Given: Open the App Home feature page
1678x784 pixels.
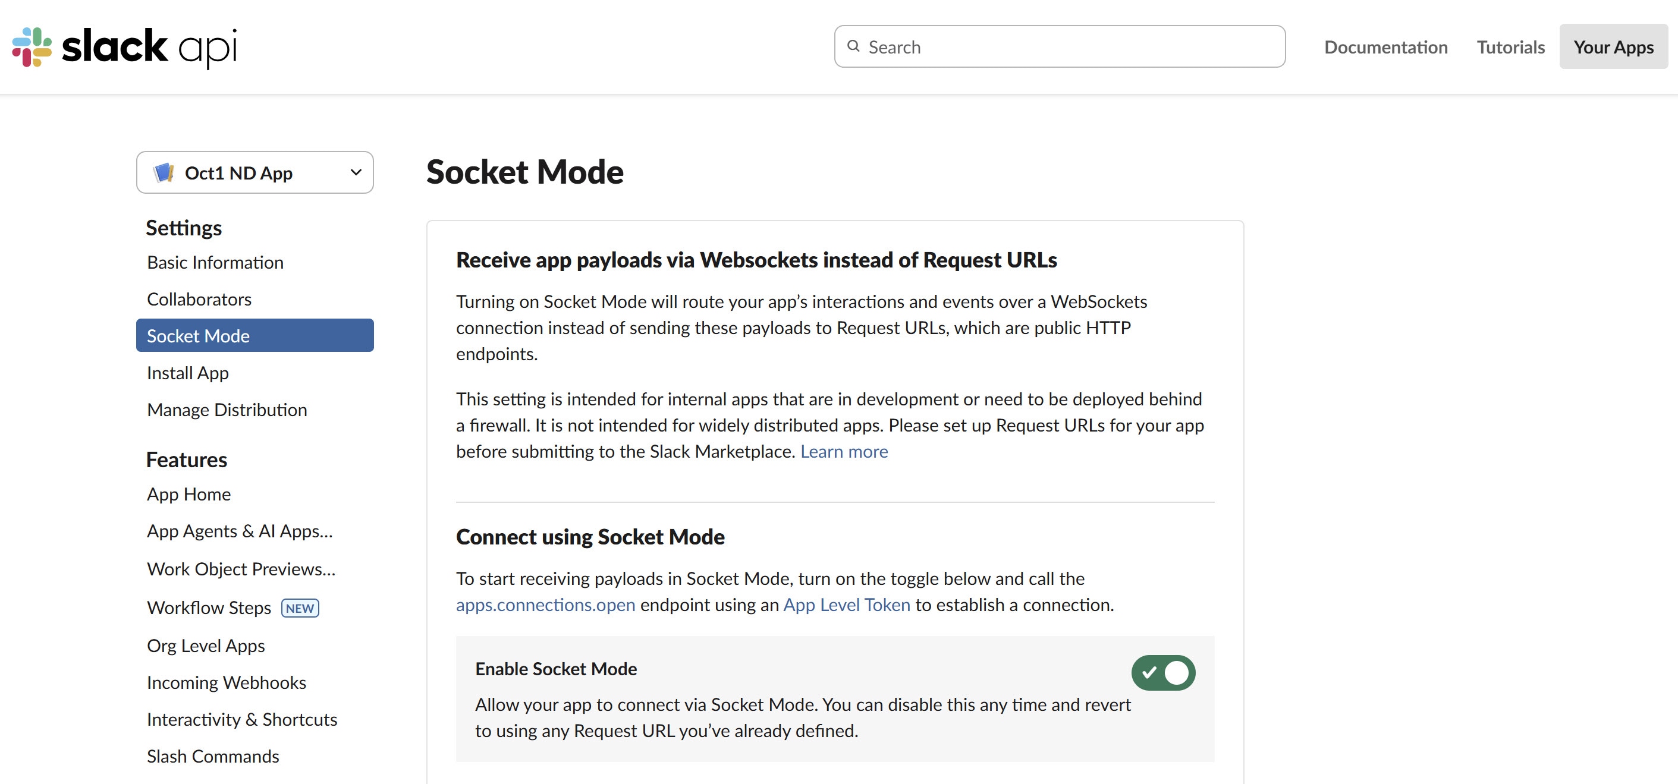Looking at the screenshot, I should [x=189, y=493].
